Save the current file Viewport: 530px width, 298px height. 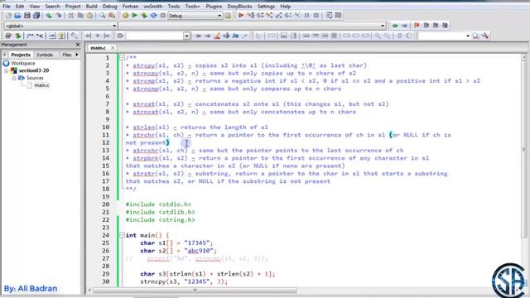[x=27, y=16]
